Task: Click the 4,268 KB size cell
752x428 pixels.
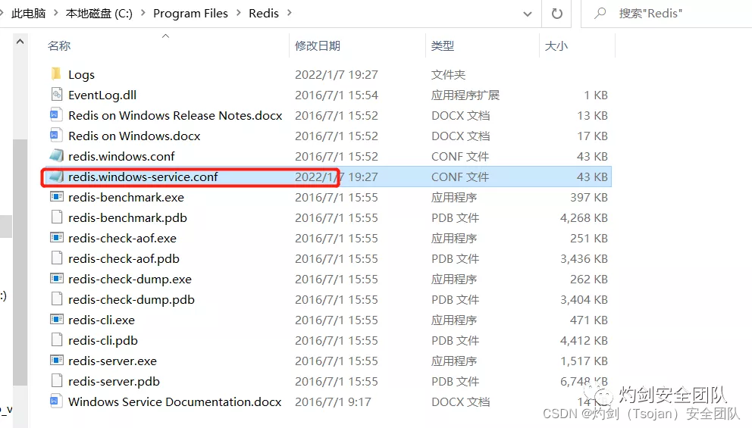Action: pyautogui.click(x=584, y=217)
